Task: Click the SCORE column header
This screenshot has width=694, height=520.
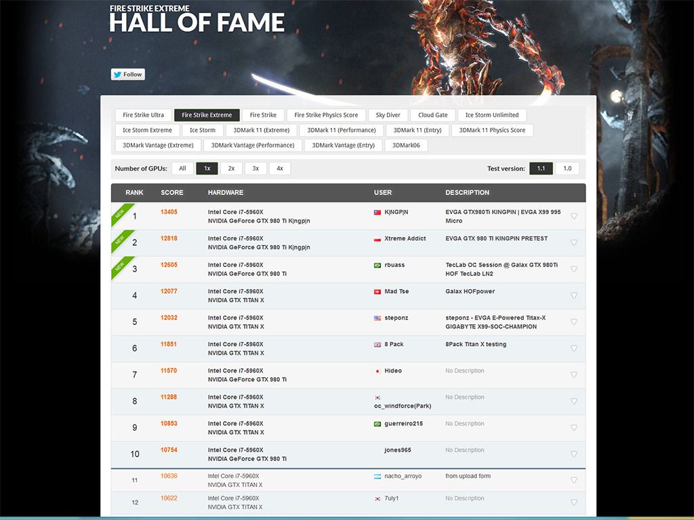Action: coord(172,193)
